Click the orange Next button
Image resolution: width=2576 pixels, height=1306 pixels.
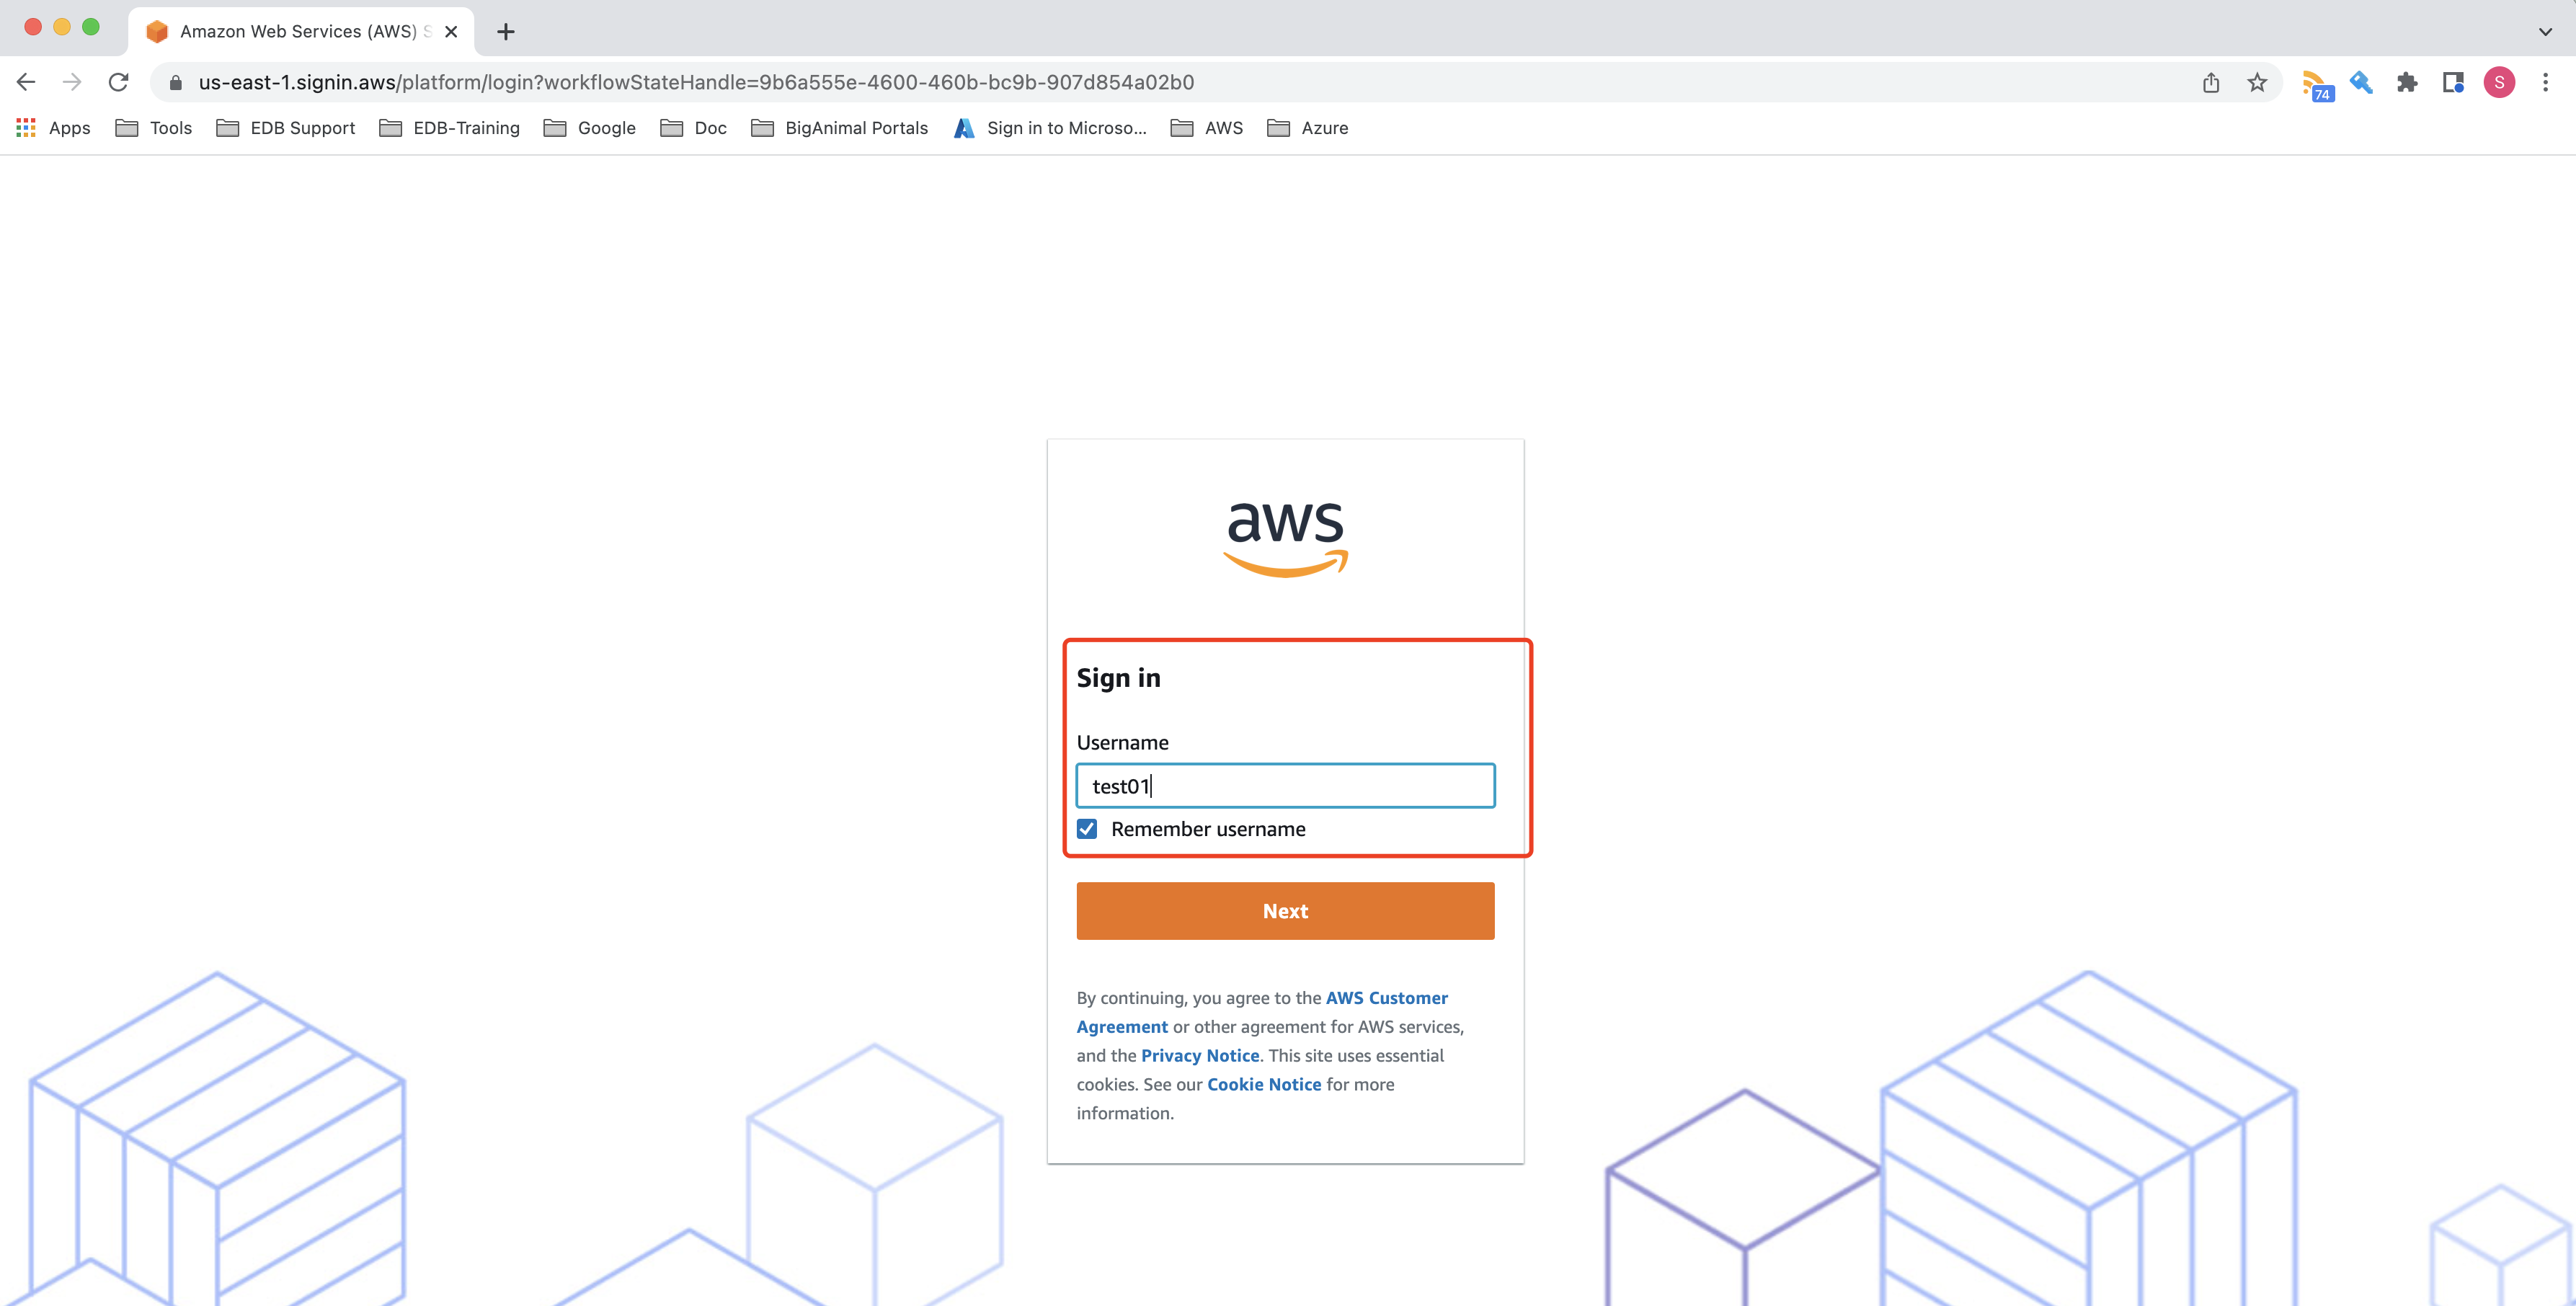click(1285, 911)
